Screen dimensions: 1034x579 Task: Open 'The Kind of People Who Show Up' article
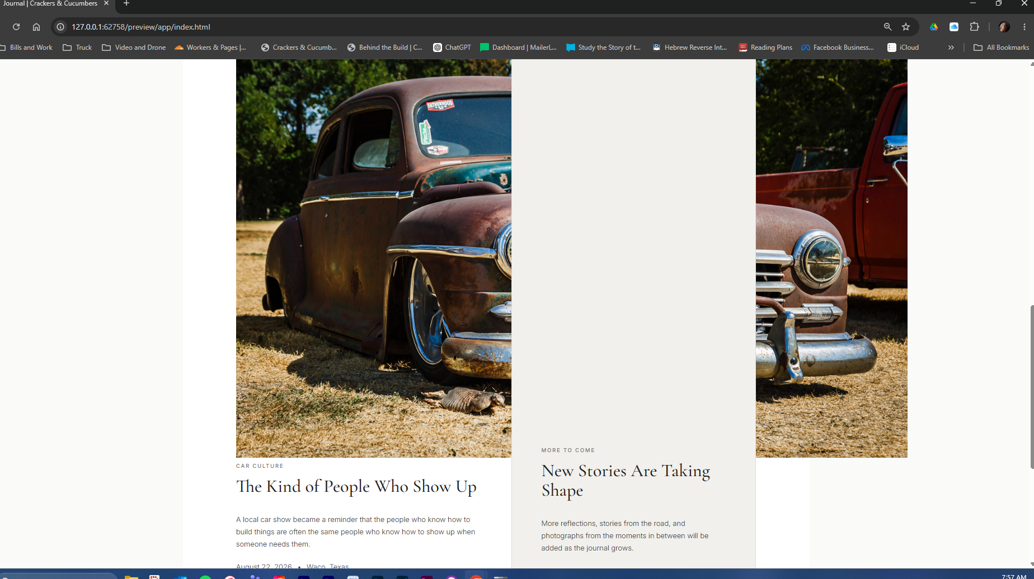click(x=356, y=487)
